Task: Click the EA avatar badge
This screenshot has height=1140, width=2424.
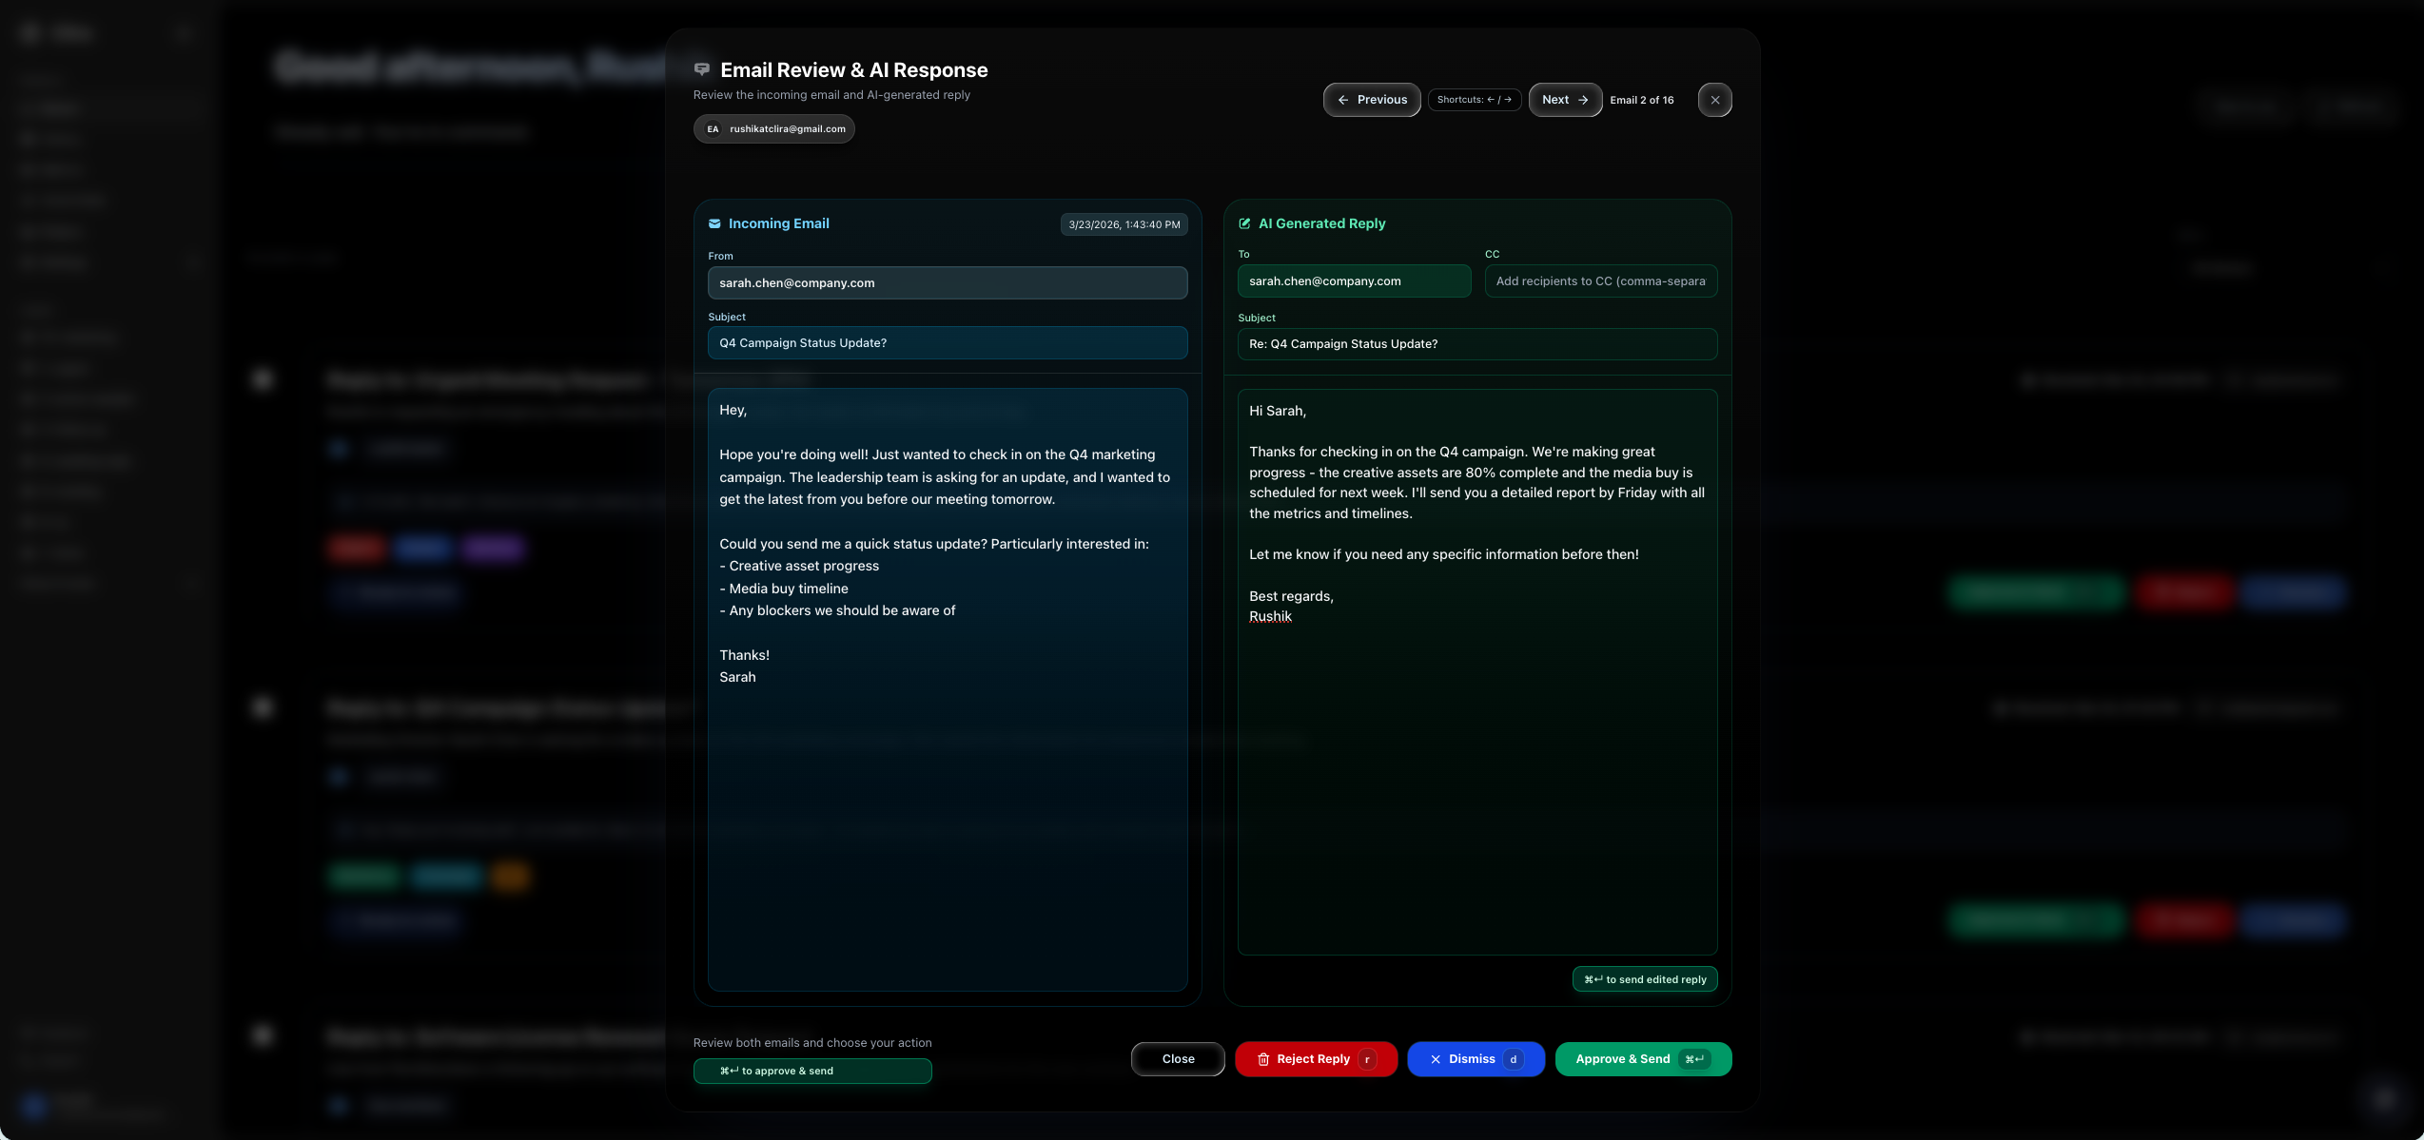Action: click(713, 129)
